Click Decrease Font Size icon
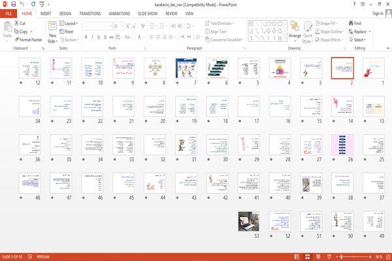 point(134,26)
